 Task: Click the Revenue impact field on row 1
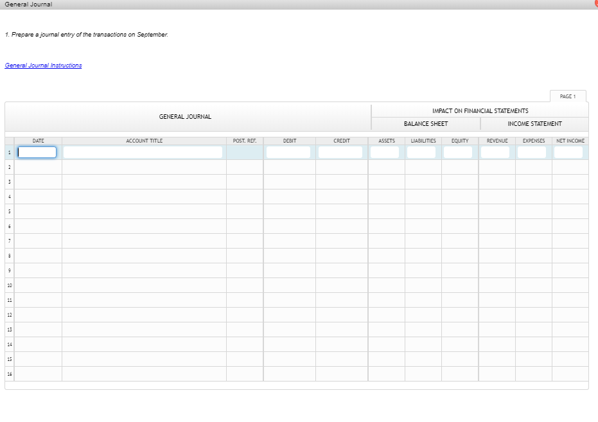tap(495, 152)
